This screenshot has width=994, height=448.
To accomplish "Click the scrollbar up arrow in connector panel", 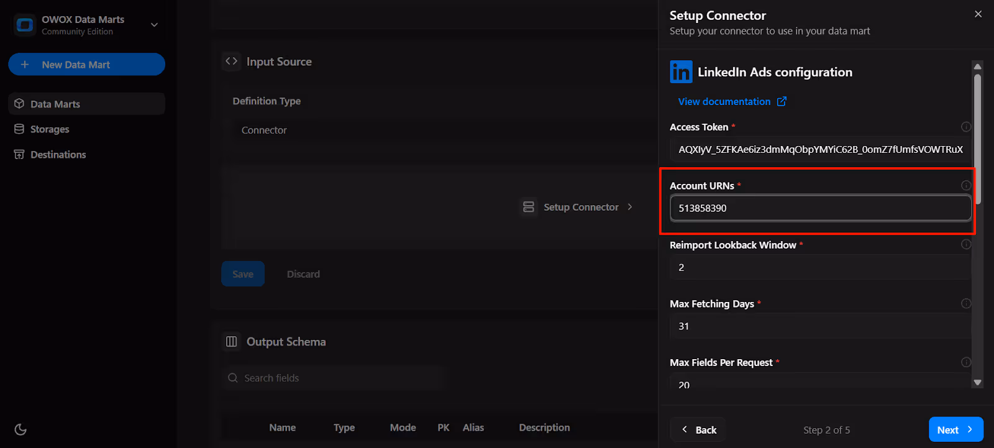I will click(x=977, y=66).
